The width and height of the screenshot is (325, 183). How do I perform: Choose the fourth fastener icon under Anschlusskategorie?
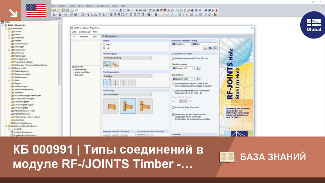point(132,83)
